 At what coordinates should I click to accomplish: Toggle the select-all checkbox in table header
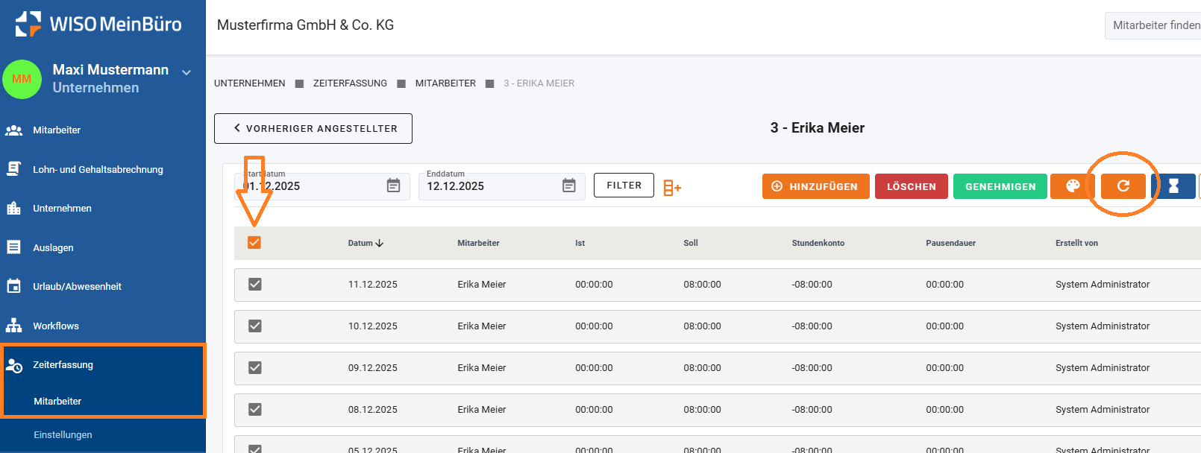tap(254, 243)
